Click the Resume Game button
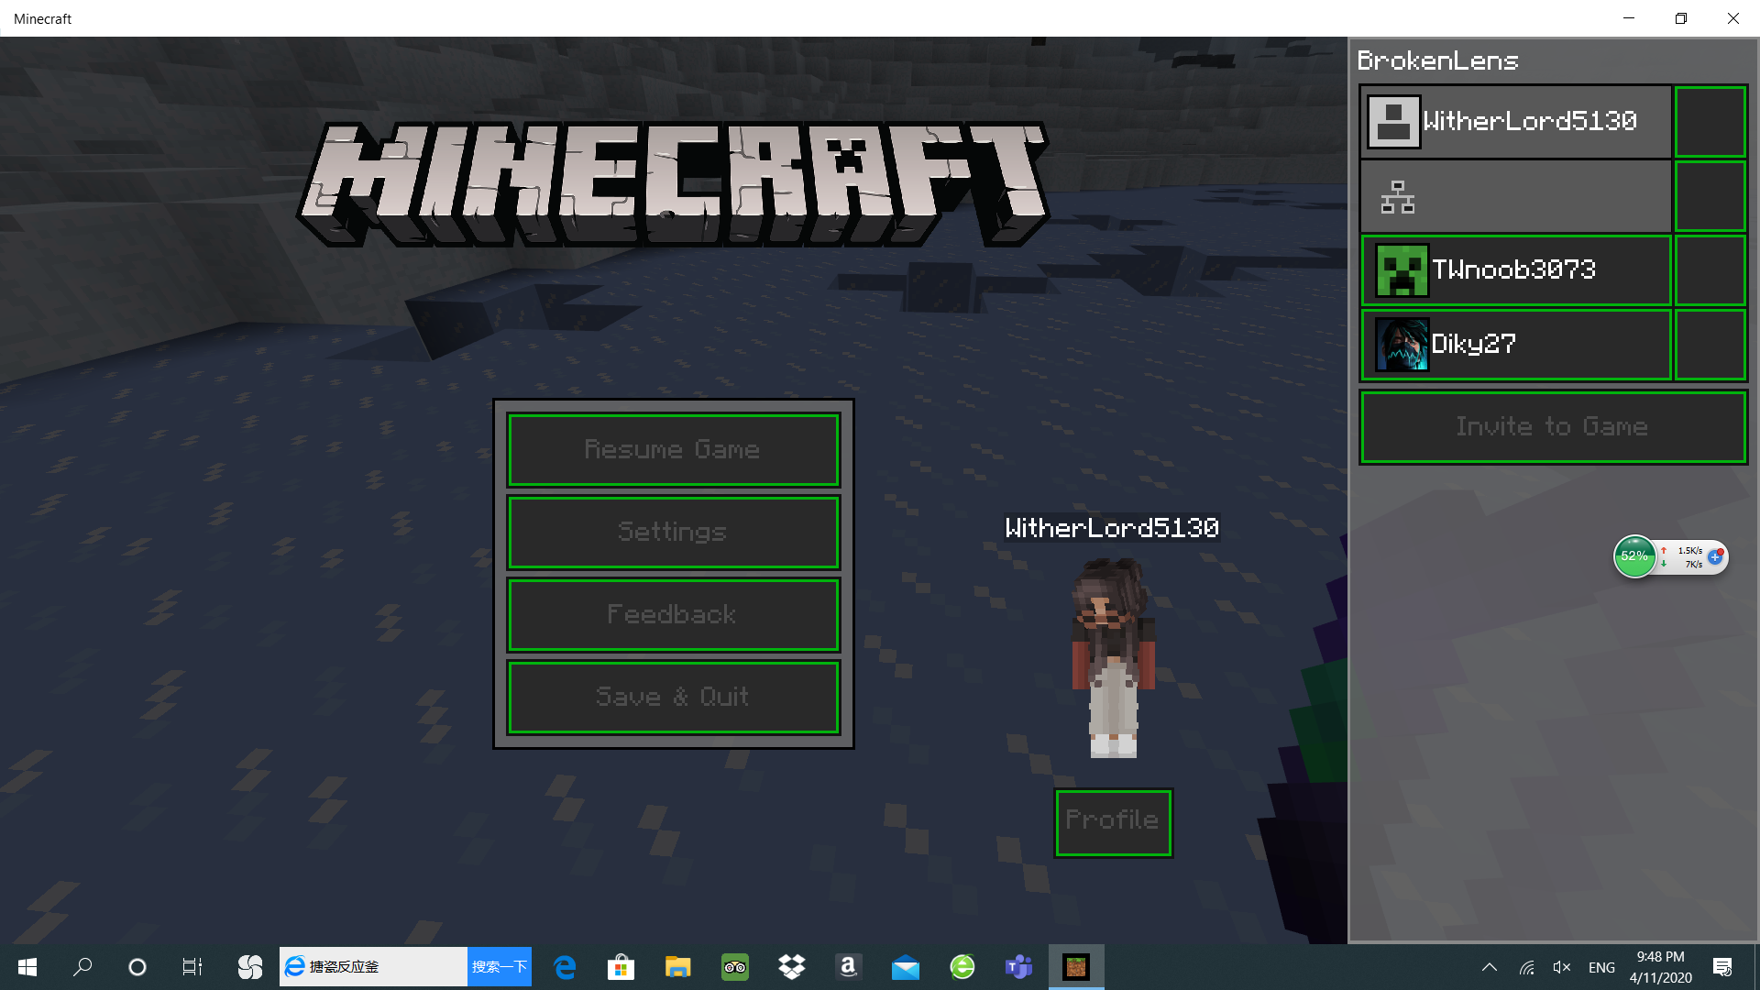Viewport: 1760px width, 990px height. click(x=674, y=449)
